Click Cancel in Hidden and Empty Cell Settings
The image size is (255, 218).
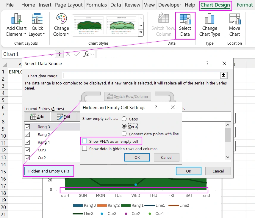167,157
